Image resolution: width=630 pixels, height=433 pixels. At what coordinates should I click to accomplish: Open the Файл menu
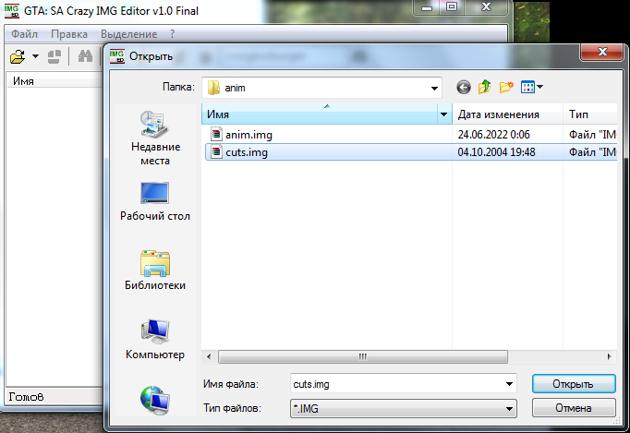click(x=24, y=34)
